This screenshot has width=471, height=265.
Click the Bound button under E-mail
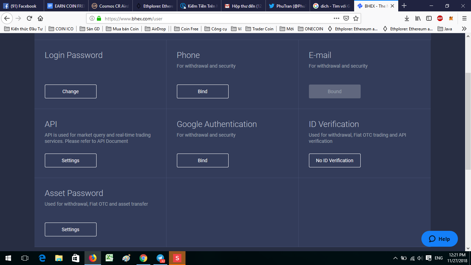[x=335, y=91]
